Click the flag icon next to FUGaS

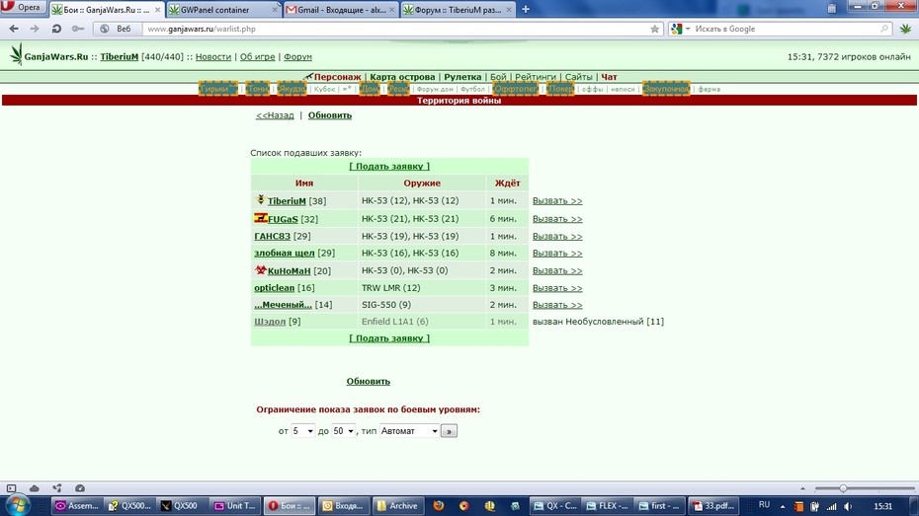pyautogui.click(x=261, y=218)
